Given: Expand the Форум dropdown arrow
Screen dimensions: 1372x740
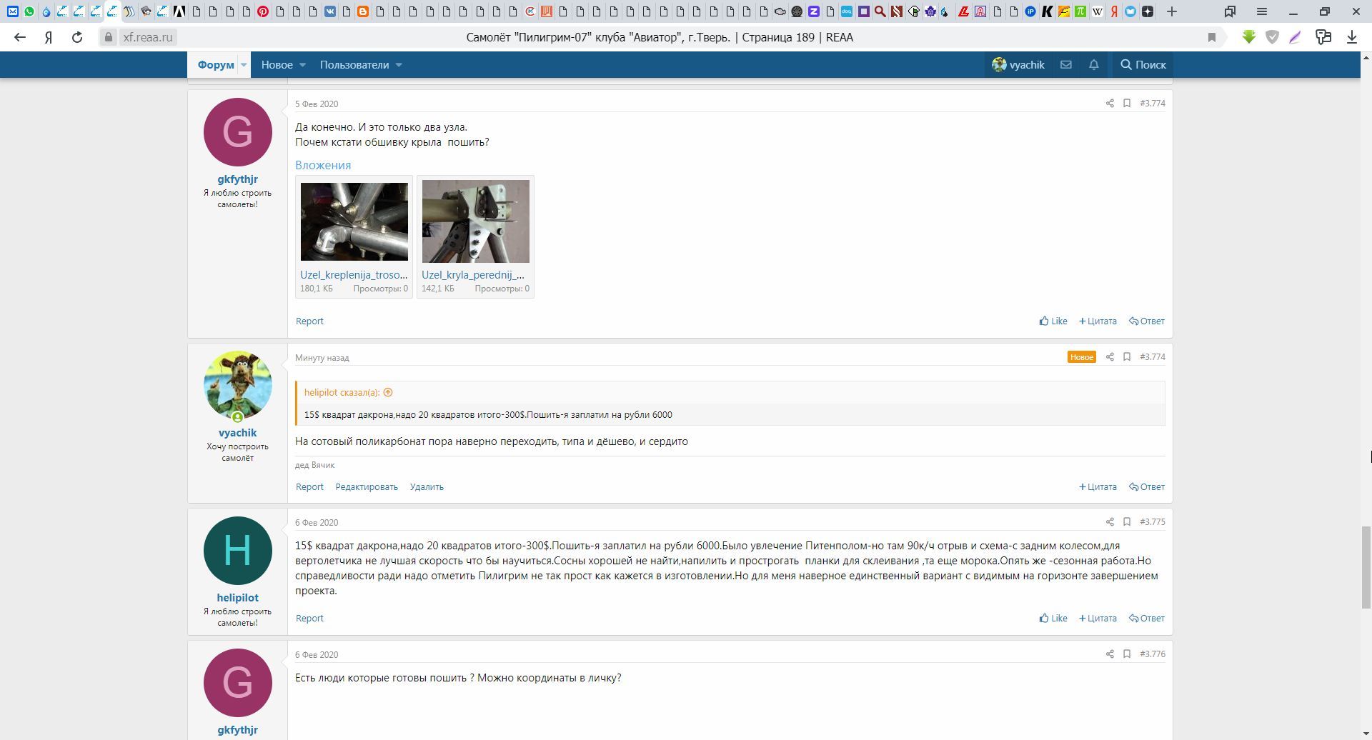Looking at the screenshot, I should [x=244, y=65].
